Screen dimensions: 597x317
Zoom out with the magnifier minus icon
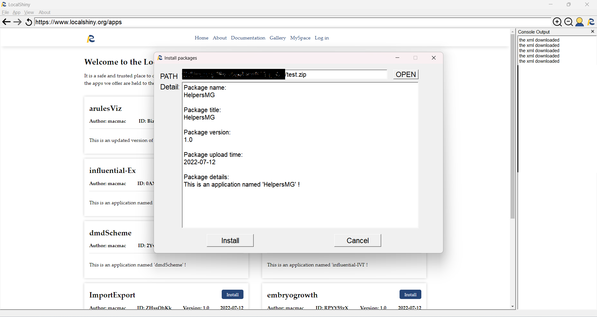pos(568,22)
